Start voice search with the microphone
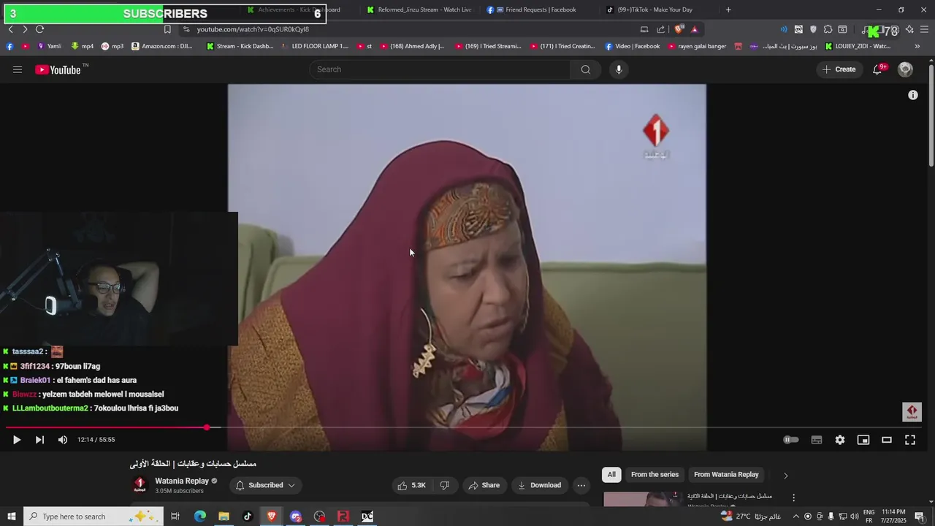Screen dimensions: 935x526 tap(619, 69)
